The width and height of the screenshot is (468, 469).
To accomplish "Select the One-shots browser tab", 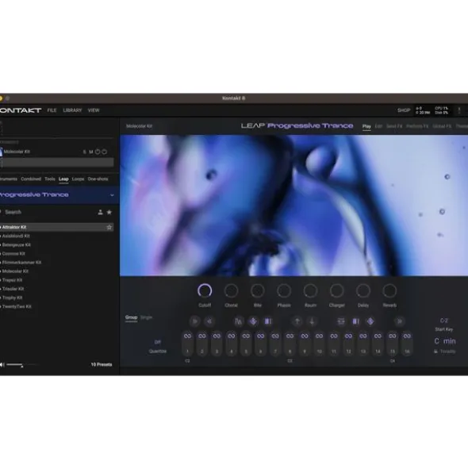I will point(98,179).
